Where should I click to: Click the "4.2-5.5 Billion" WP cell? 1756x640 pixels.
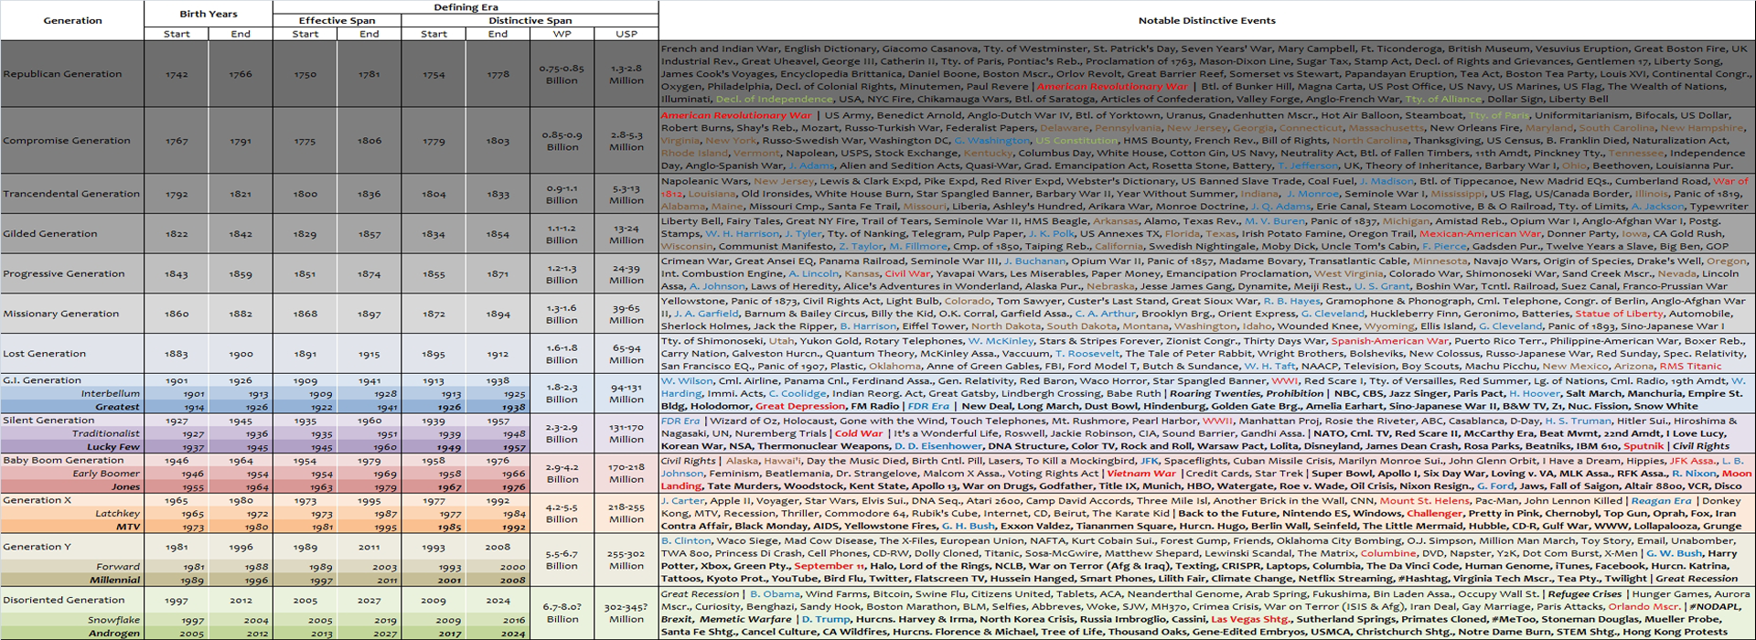[562, 513]
